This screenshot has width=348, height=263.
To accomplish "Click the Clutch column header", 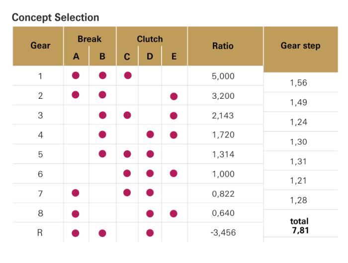I will coord(150,39).
